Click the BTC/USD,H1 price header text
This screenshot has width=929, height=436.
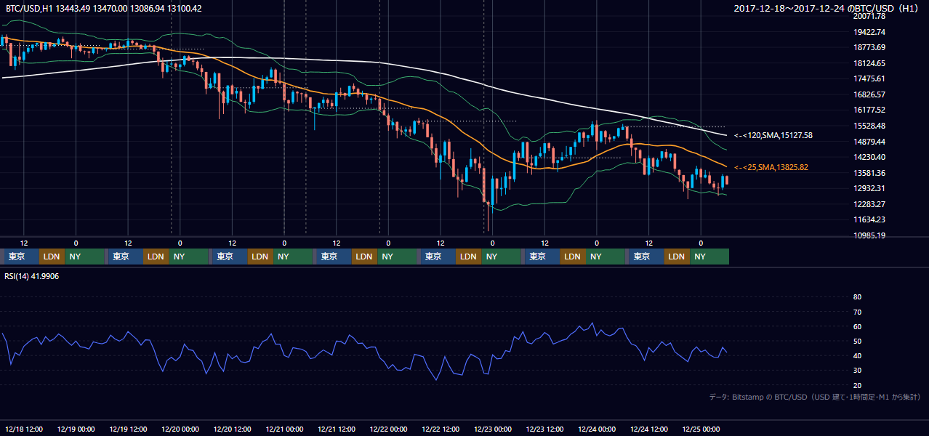click(104, 9)
